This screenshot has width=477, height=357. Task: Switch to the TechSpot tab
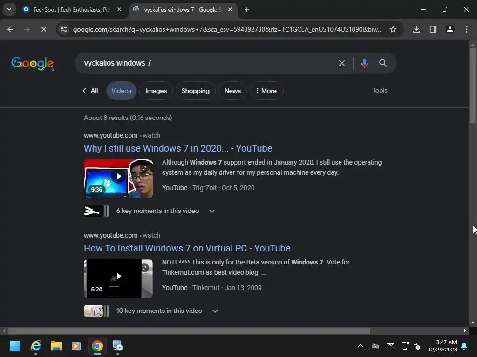(x=72, y=10)
